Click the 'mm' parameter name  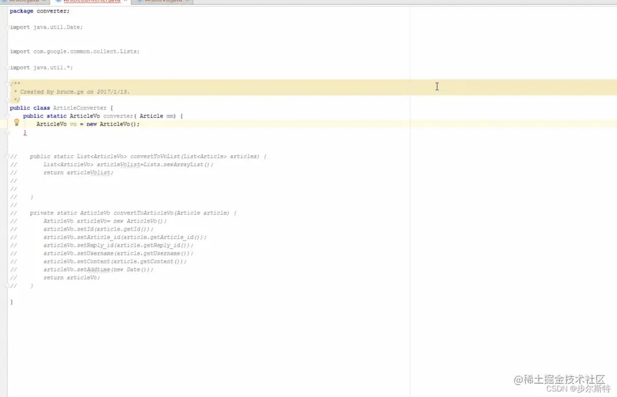[x=170, y=116]
